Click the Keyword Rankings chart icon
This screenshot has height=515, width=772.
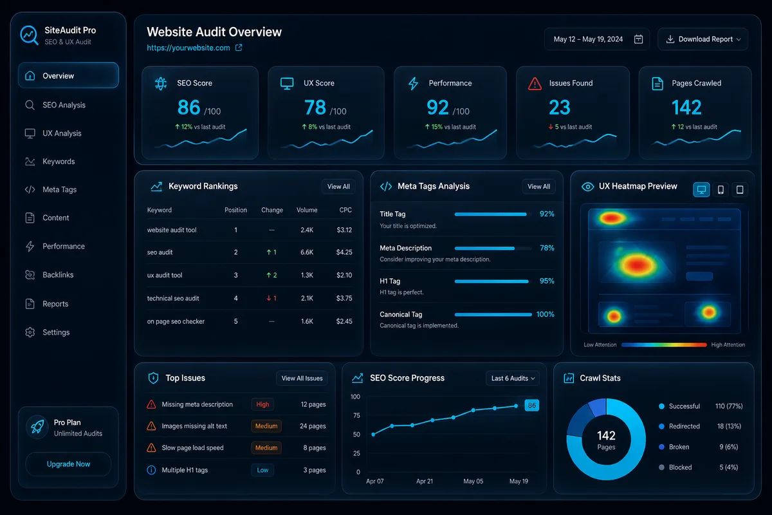(x=156, y=187)
